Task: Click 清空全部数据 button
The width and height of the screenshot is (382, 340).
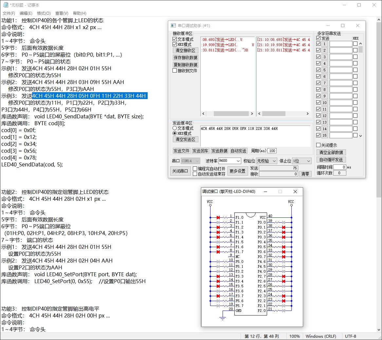Action: click(x=331, y=152)
